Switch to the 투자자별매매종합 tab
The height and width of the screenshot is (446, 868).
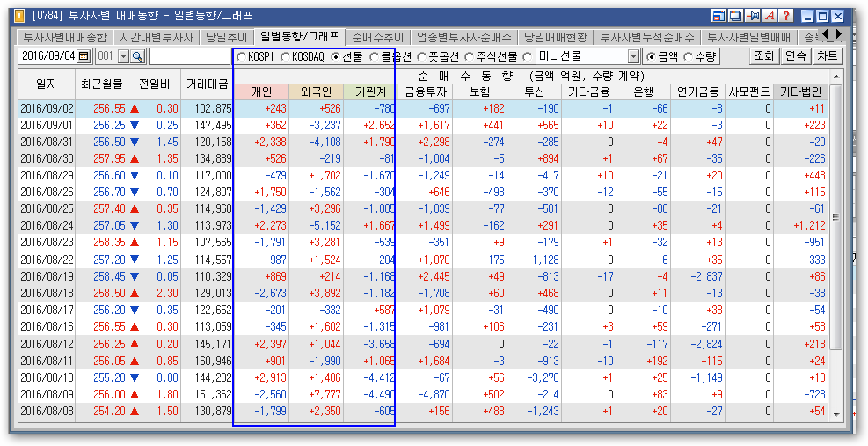pyautogui.click(x=65, y=38)
